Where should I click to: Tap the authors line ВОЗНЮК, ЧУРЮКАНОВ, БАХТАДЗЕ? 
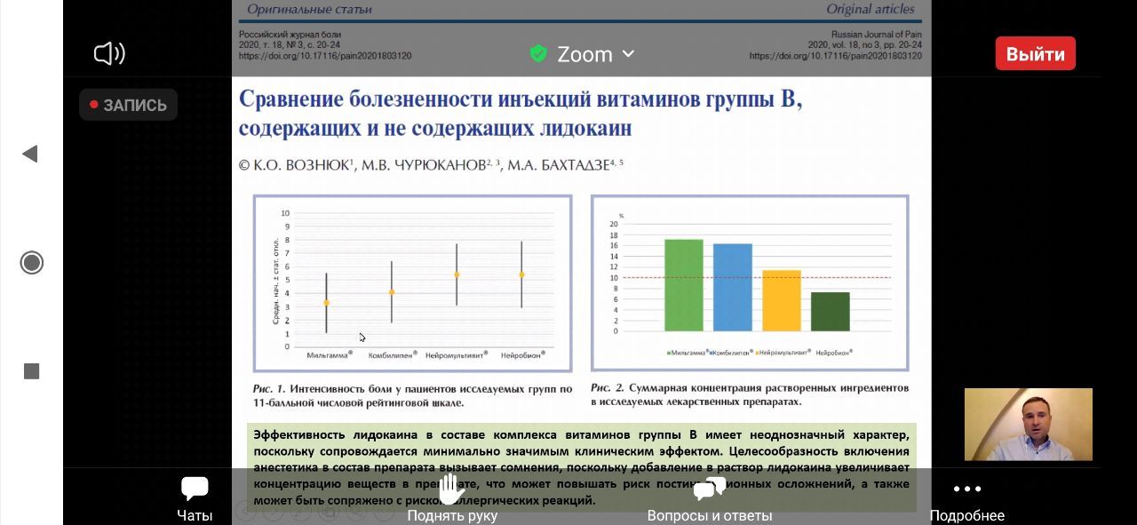pyautogui.click(x=431, y=165)
